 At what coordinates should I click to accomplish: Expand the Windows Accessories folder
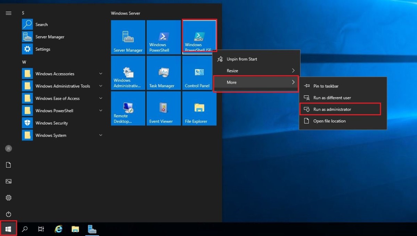click(x=63, y=74)
